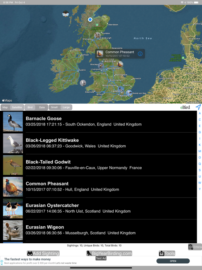The width and height of the screenshot is (202, 270).
Task: Jump to letter U in the index
Action: pos(200,176)
